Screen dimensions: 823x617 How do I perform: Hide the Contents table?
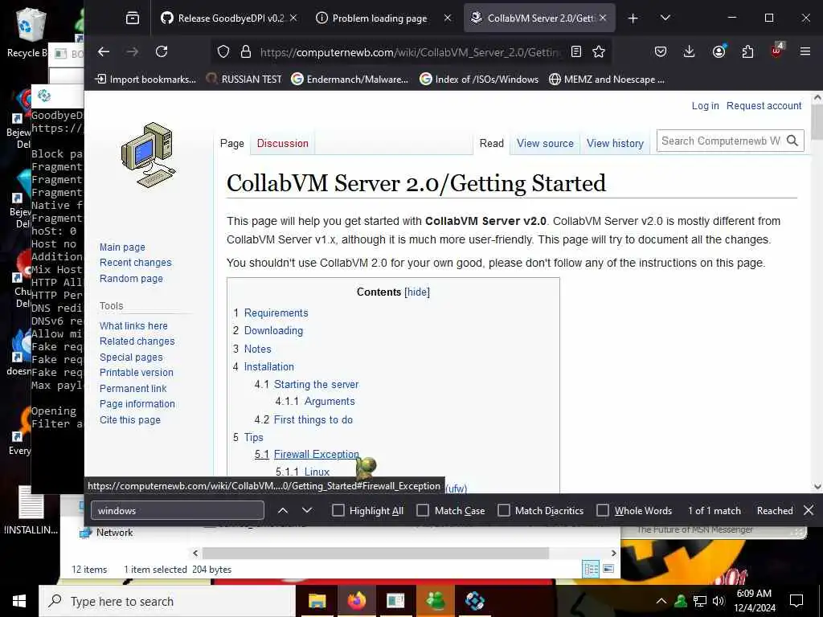pyautogui.click(x=417, y=292)
